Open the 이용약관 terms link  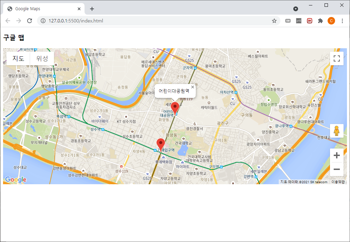tap(338, 182)
